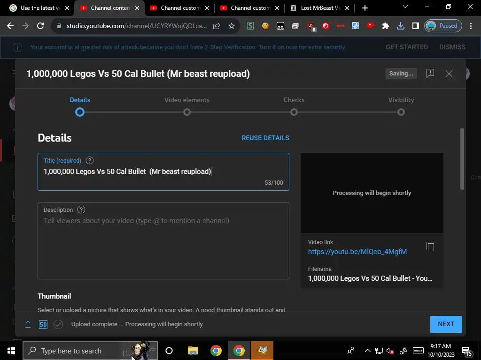Open the Paused profile button

[442, 26]
